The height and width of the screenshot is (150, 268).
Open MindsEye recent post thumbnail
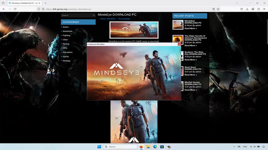click(178, 25)
